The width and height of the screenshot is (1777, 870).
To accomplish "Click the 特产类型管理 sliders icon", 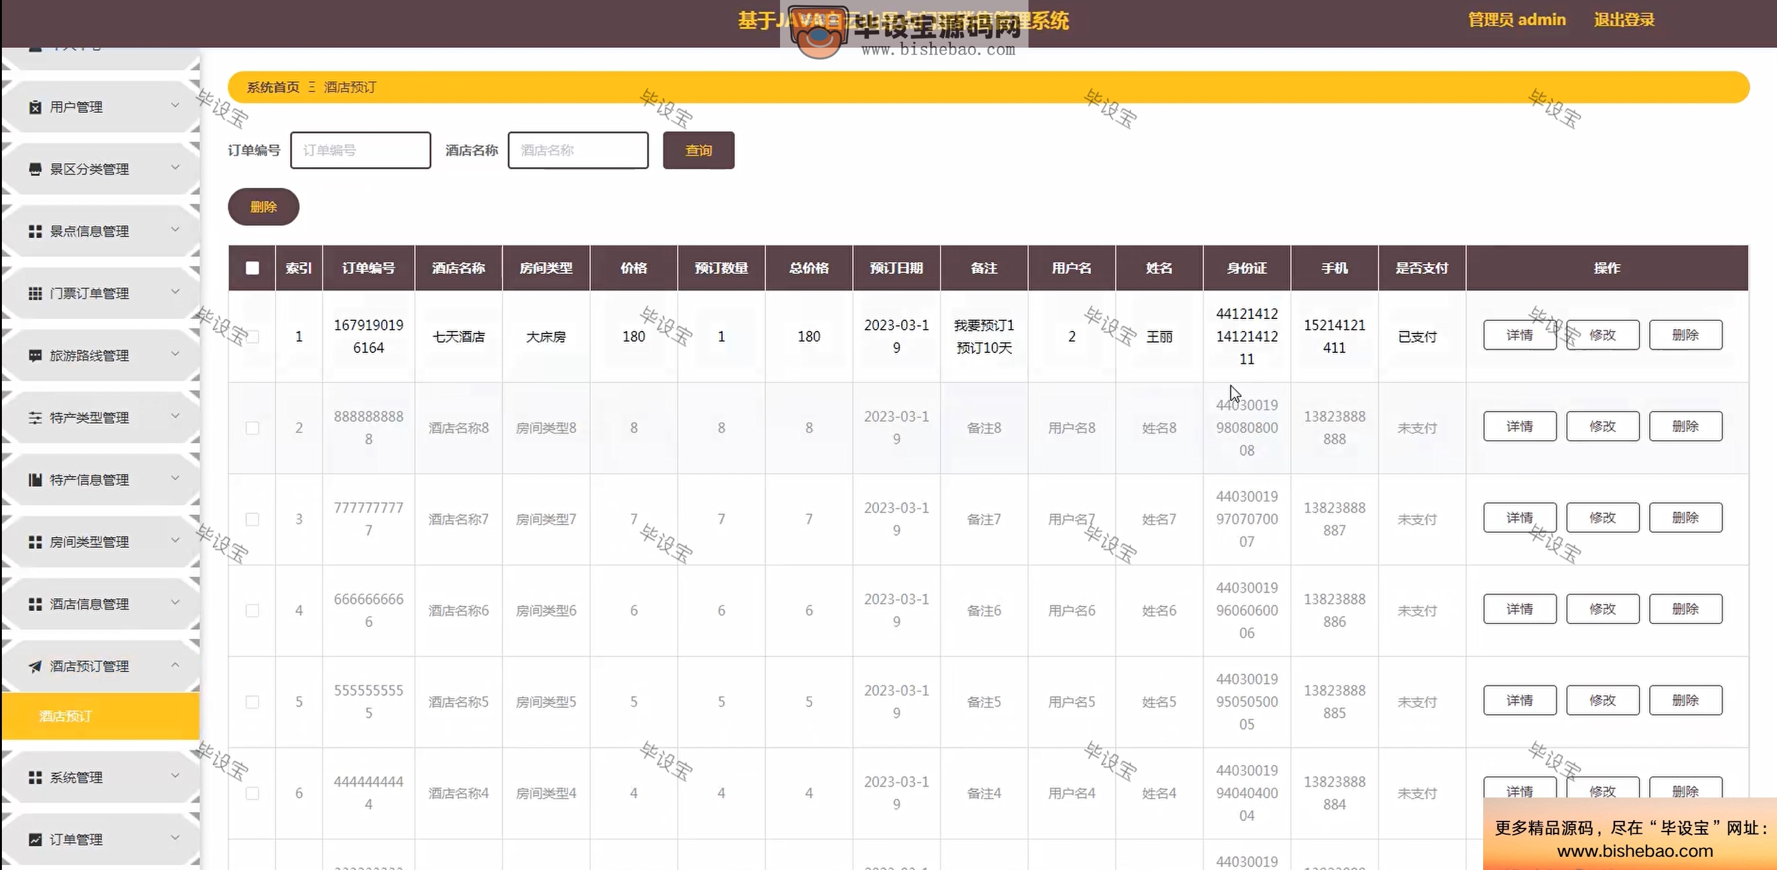I will (35, 417).
